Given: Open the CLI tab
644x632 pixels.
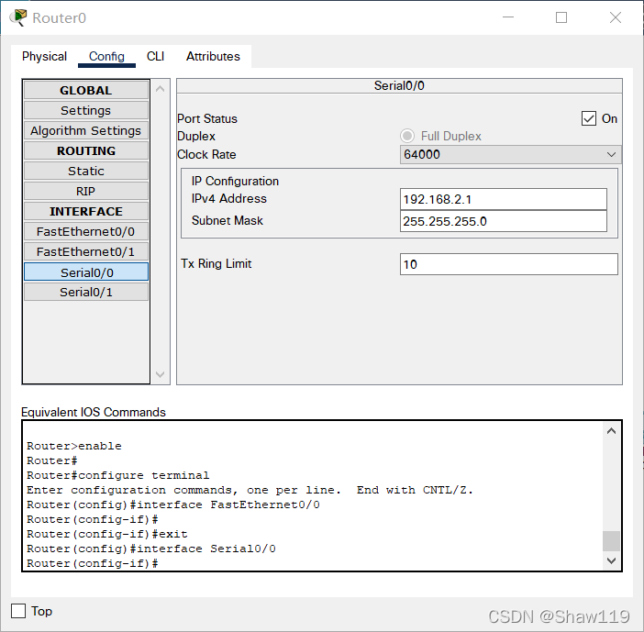Looking at the screenshot, I should click(x=155, y=56).
